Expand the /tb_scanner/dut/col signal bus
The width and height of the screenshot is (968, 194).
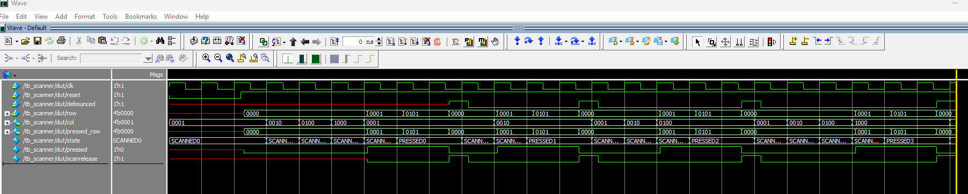(x=7, y=123)
